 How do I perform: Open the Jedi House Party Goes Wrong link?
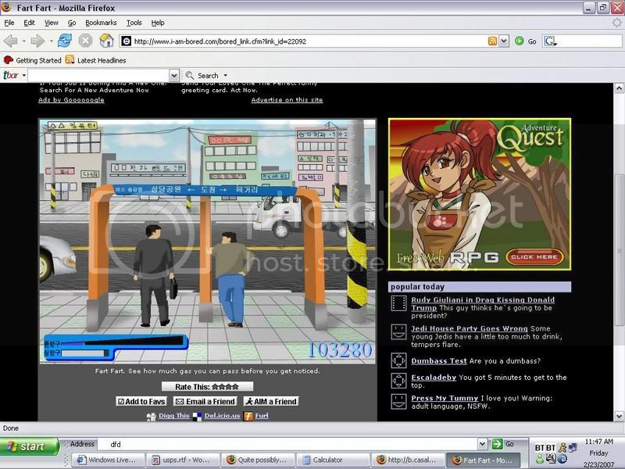point(470,328)
